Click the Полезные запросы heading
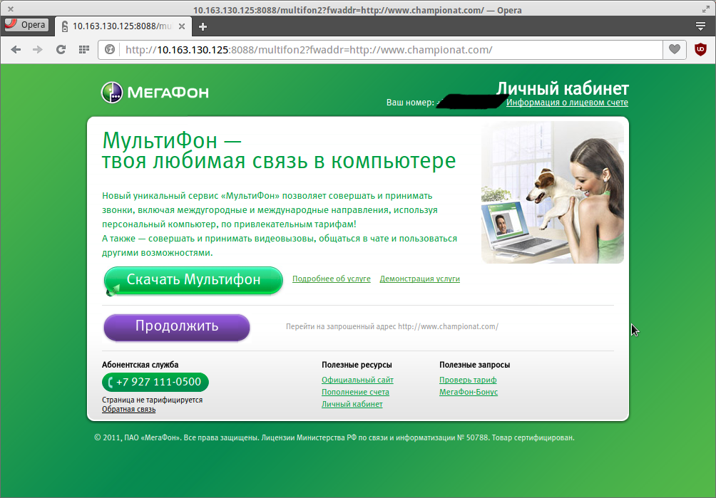Screen dimensions: 716x498 [x=474, y=365]
